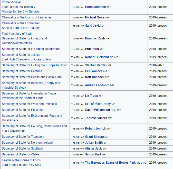The image size is (173, 169).
Task: Open Ben Wallace's page link
Action: point(94,71)
